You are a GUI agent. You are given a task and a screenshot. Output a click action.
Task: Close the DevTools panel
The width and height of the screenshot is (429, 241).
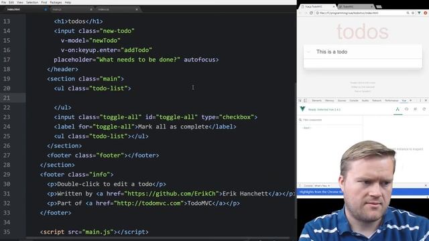(x=426, y=100)
